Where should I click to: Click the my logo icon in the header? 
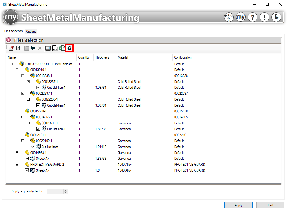coord(240,17)
